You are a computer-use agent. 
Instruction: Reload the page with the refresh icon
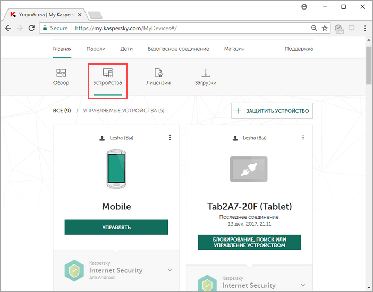tap(31, 28)
